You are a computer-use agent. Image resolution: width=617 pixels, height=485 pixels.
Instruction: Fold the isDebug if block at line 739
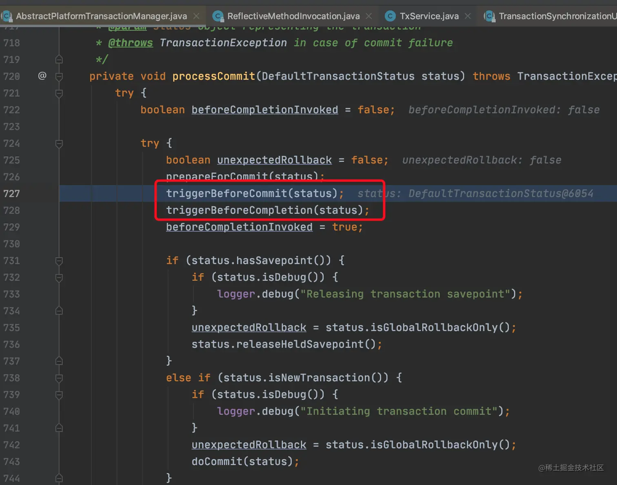[x=59, y=395]
